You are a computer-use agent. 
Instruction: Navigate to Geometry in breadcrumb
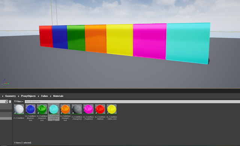[10, 96]
